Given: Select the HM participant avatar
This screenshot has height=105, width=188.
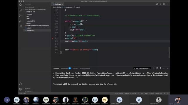Looking at the screenshot, I should click(46, 100).
